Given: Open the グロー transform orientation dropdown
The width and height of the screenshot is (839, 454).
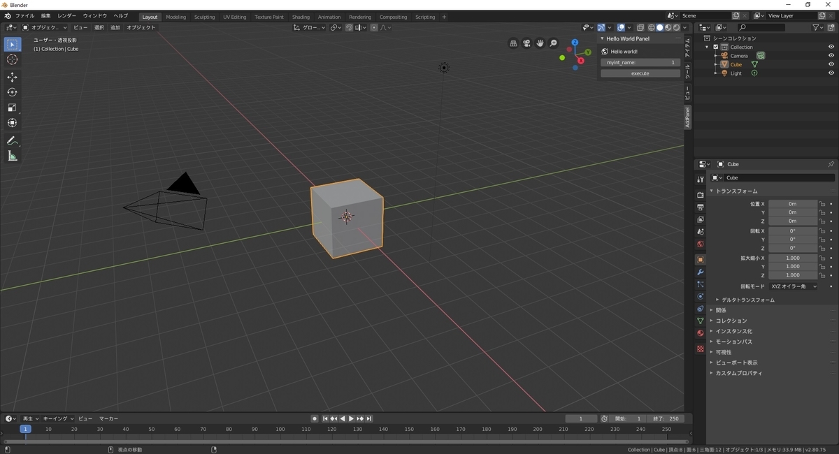Looking at the screenshot, I should pyautogui.click(x=309, y=27).
